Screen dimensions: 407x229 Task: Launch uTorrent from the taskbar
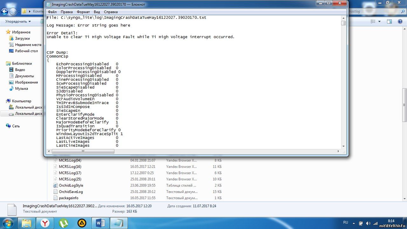click(64, 223)
